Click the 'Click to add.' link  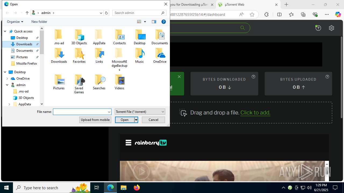pos(255,113)
